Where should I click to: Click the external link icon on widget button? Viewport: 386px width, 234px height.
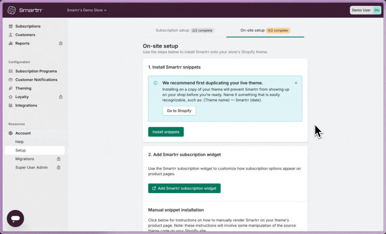coord(154,188)
